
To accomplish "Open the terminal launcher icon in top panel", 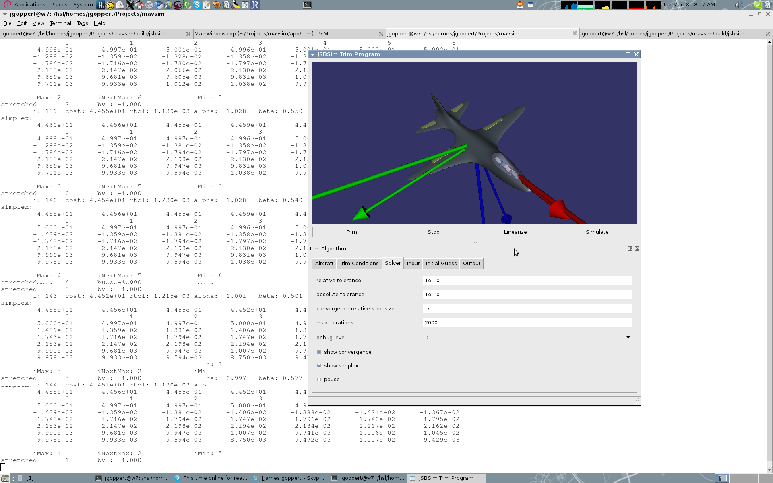I will pos(307,5).
